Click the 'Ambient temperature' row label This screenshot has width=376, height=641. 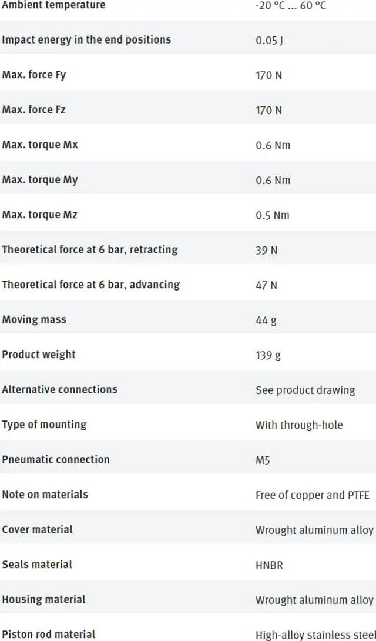coord(53,5)
